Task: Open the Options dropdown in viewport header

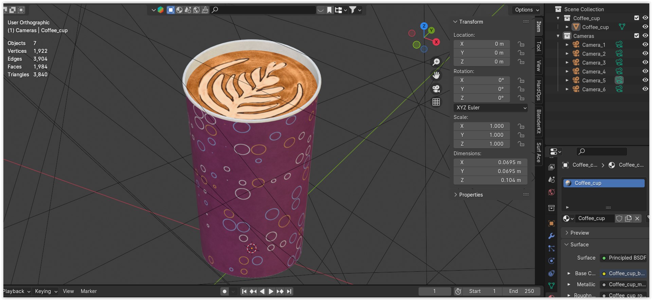Action: pyautogui.click(x=527, y=10)
